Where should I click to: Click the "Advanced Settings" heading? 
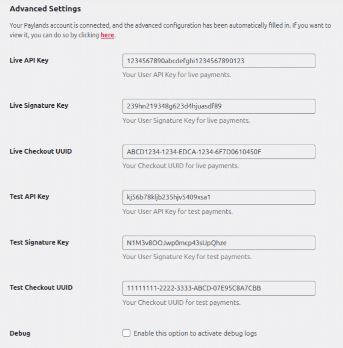45,8
